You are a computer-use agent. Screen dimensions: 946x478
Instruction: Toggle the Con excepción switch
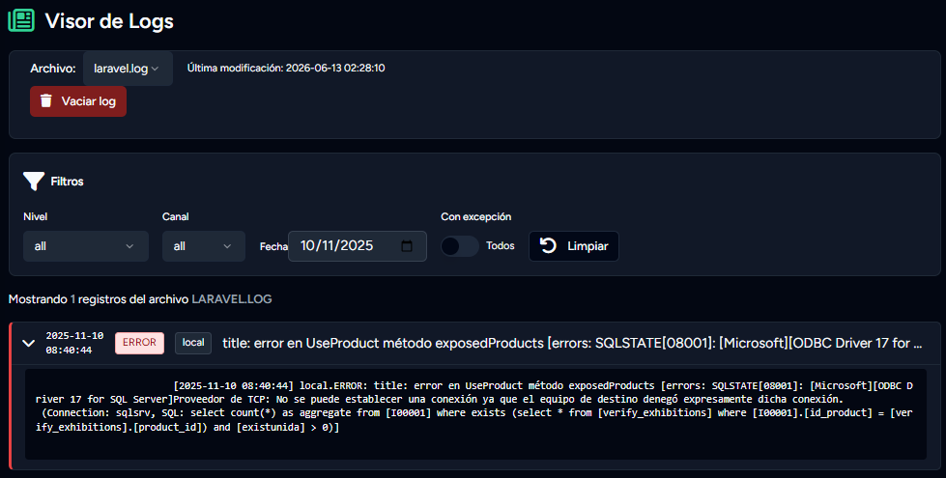460,246
